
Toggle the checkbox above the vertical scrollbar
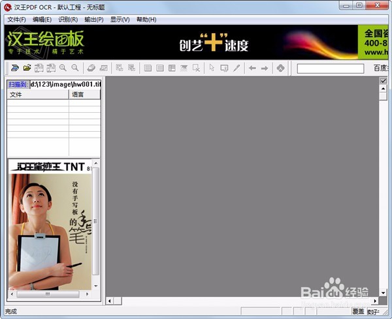click(383, 81)
